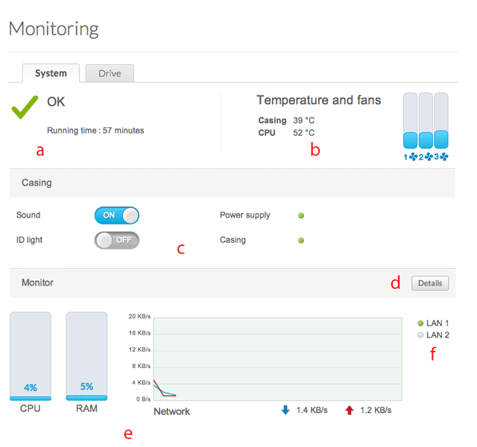Click the Power supply status indicator

coord(301,216)
